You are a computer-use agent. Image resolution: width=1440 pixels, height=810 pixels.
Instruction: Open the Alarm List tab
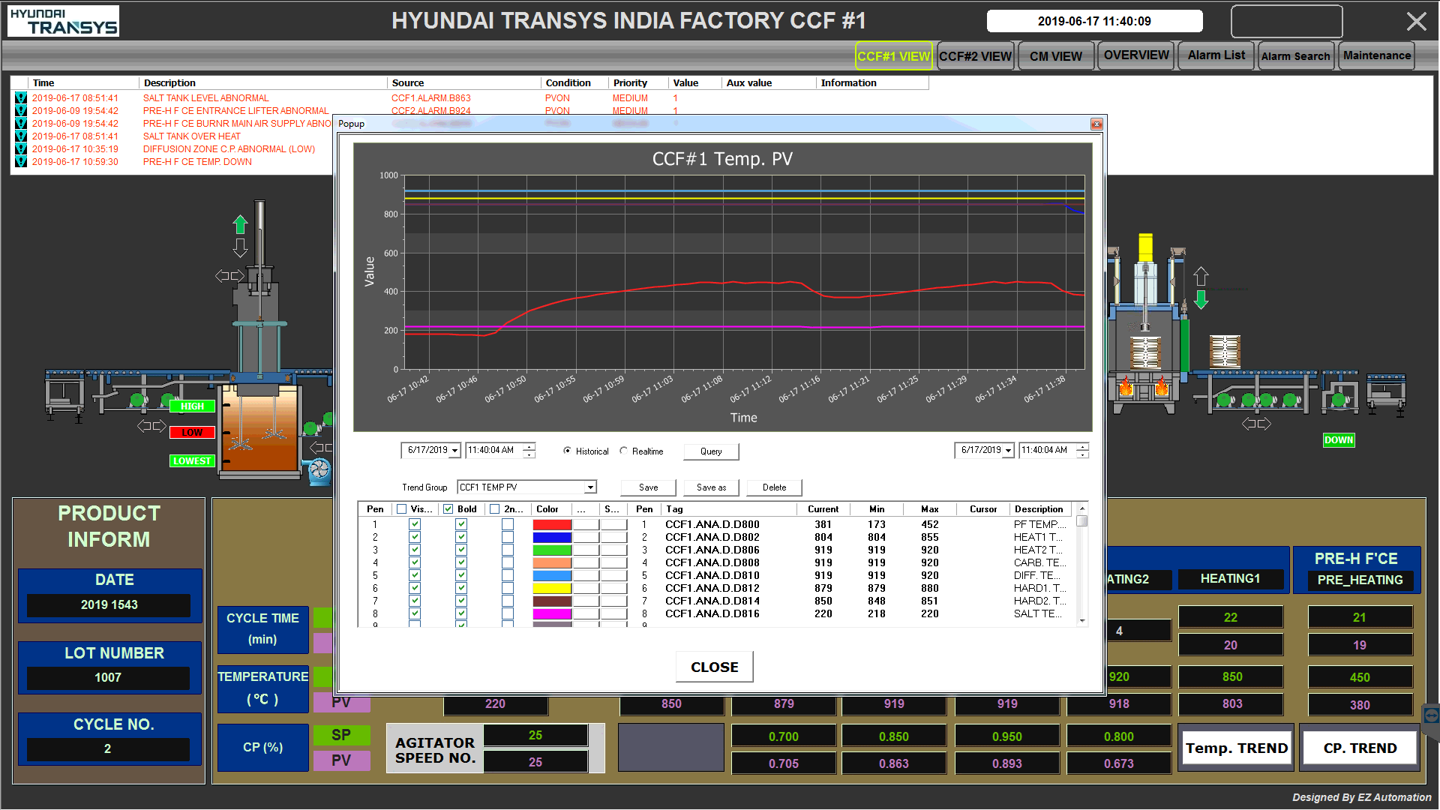(x=1216, y=55)
